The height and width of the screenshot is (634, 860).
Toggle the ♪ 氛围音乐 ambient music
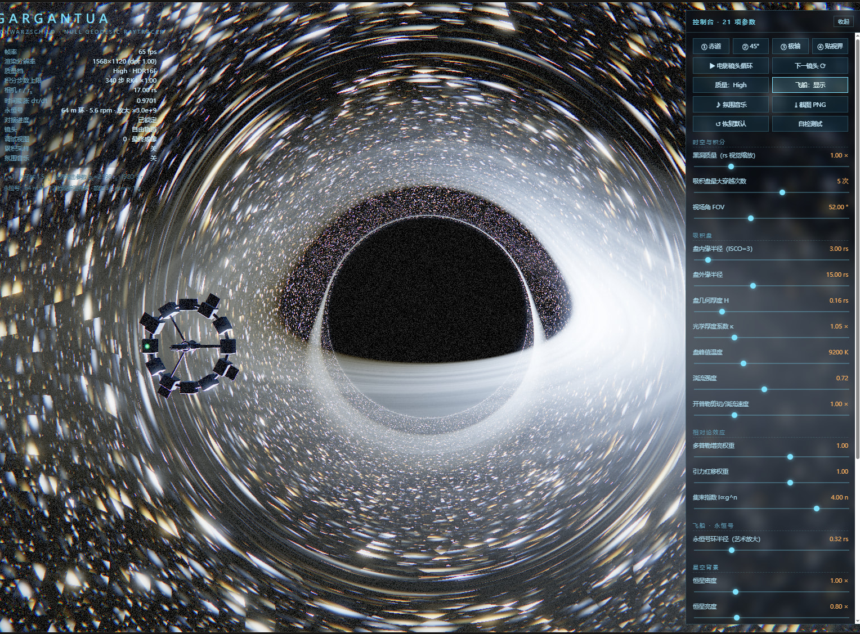point(731,105)
